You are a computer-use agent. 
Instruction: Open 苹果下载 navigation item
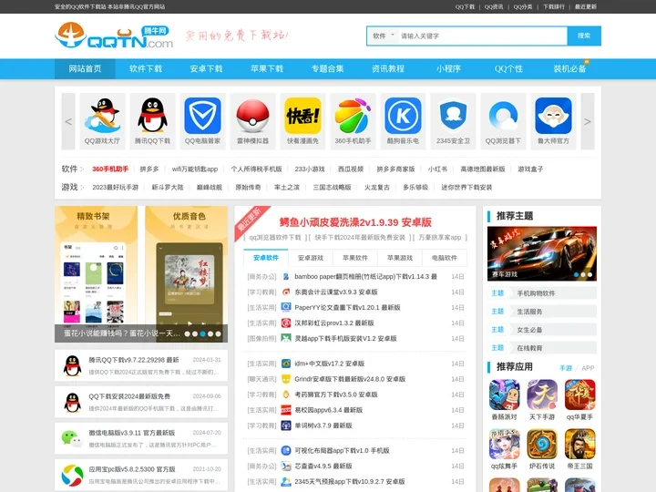[267, 69]
